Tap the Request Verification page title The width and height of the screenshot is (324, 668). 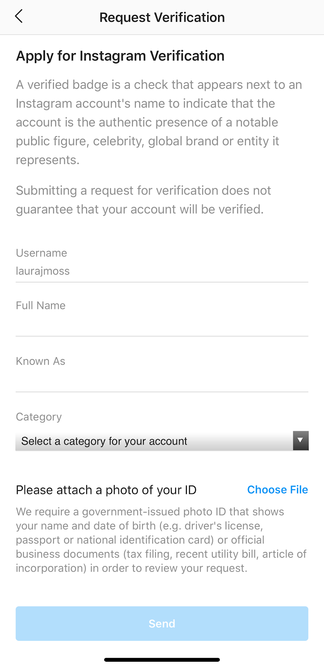(x=162, y=17)
